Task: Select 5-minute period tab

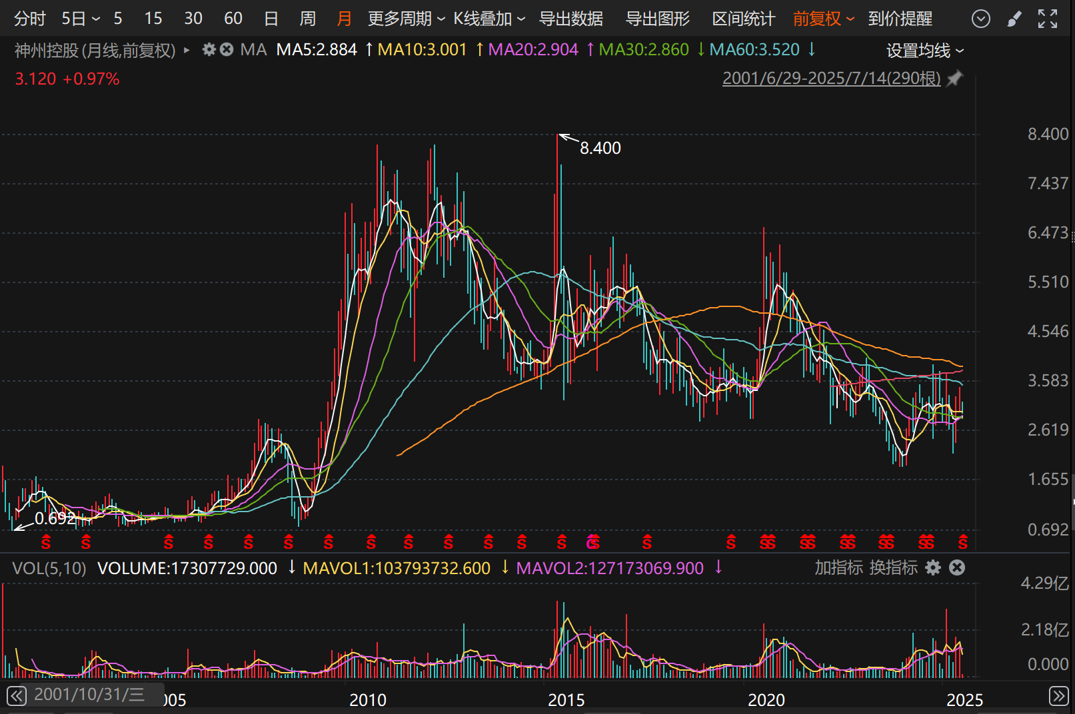Action: (118, 19)
